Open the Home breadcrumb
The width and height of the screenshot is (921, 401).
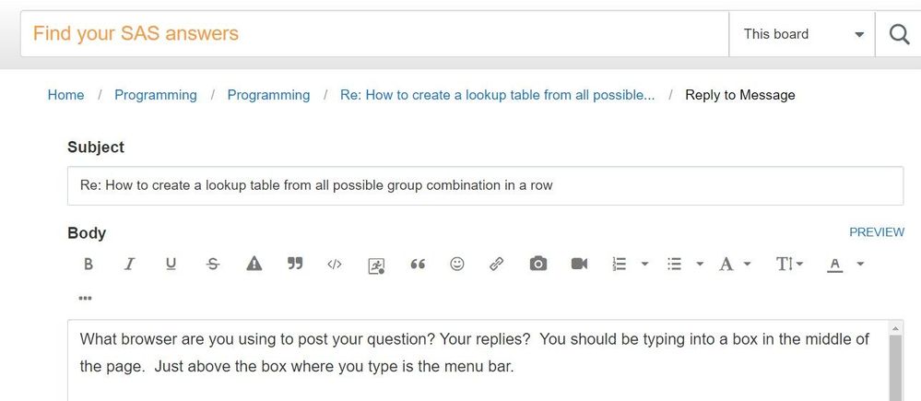point(65,95)
